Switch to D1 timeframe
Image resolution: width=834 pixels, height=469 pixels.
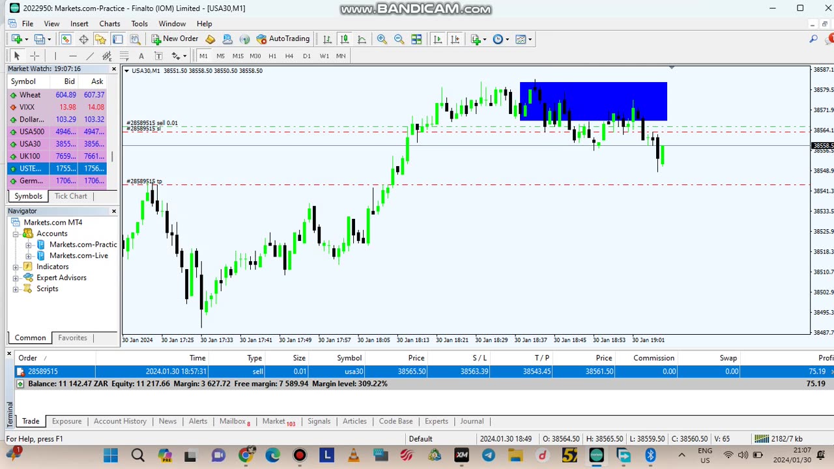[307, 56]
